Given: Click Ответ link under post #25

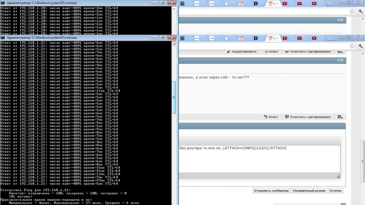Looking at the screenshot, I should pyautogui.click(x=271, y=117).
